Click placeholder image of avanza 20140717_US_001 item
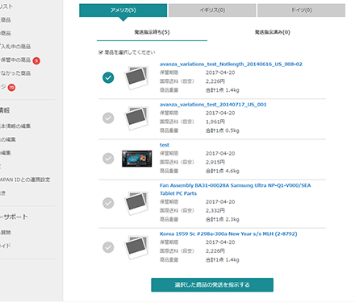Image resolution: width=355 pixels, height=302 pixels. coord(136,118)
